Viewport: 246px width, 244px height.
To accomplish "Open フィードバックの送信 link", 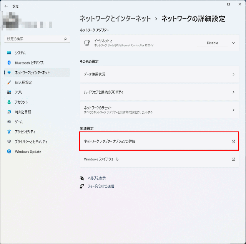I will click(101, 187).
